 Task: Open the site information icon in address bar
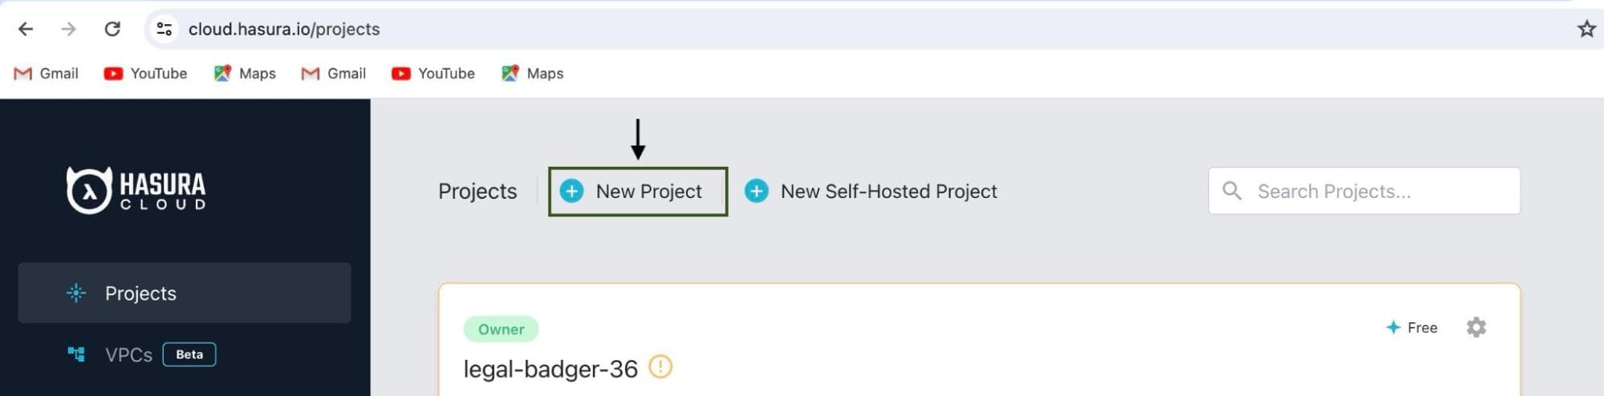[x=164, y=29]
